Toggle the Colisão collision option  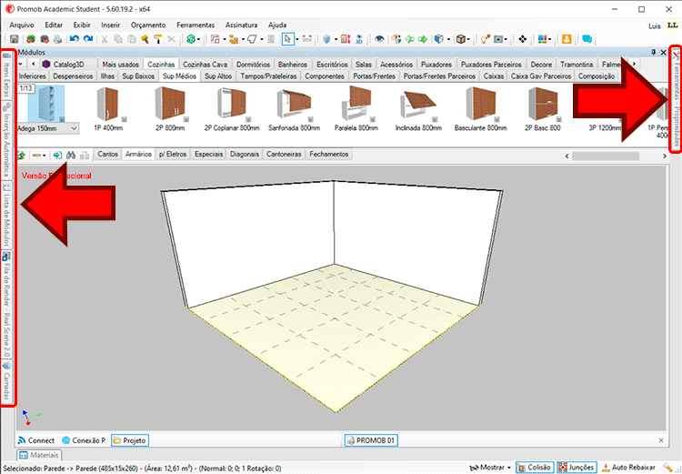(x=537, y=467)
